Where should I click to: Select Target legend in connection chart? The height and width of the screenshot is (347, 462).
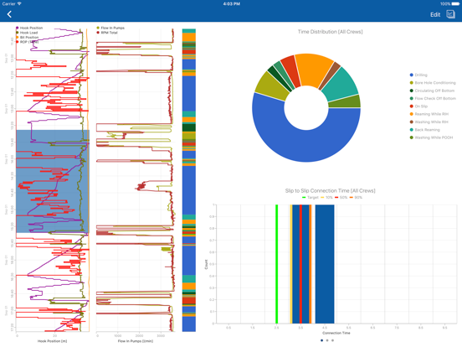pos(311,198)
